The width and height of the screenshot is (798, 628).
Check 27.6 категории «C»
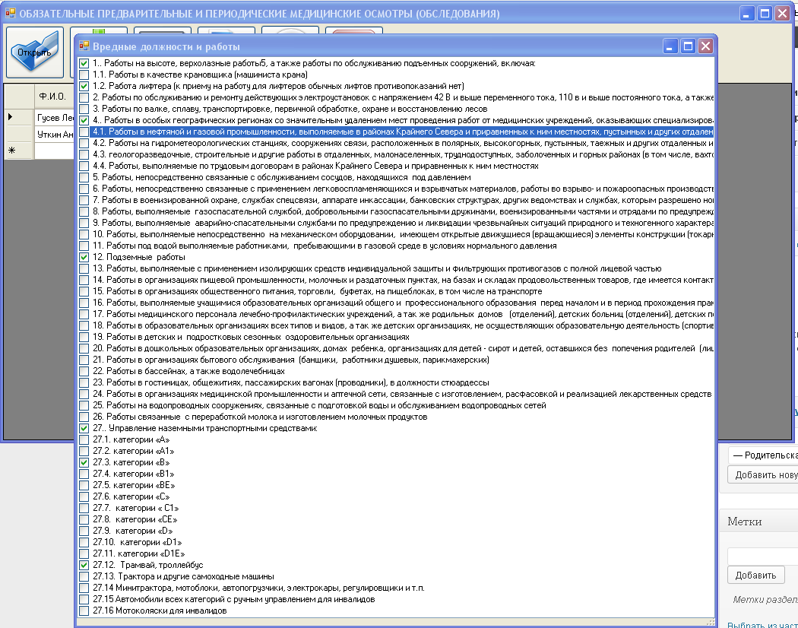point(84,497)
